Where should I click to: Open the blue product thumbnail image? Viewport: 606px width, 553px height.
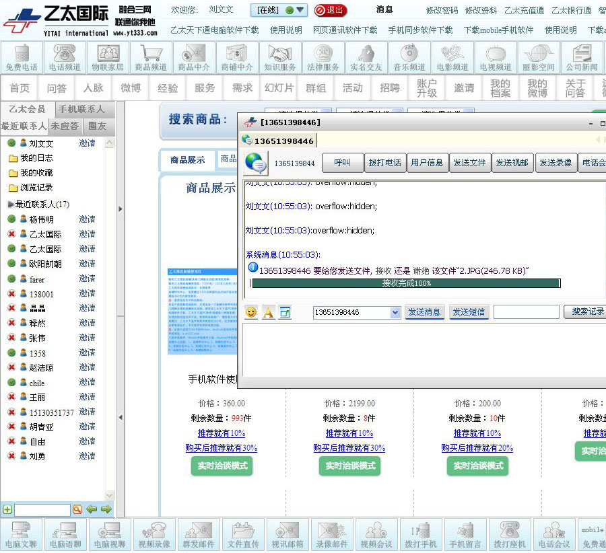(203, 311)
